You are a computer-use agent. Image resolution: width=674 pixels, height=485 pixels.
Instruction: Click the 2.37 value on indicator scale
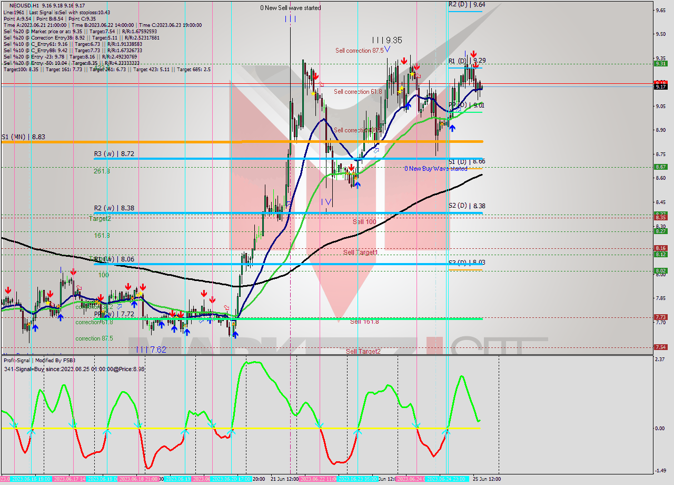(660, 359)
